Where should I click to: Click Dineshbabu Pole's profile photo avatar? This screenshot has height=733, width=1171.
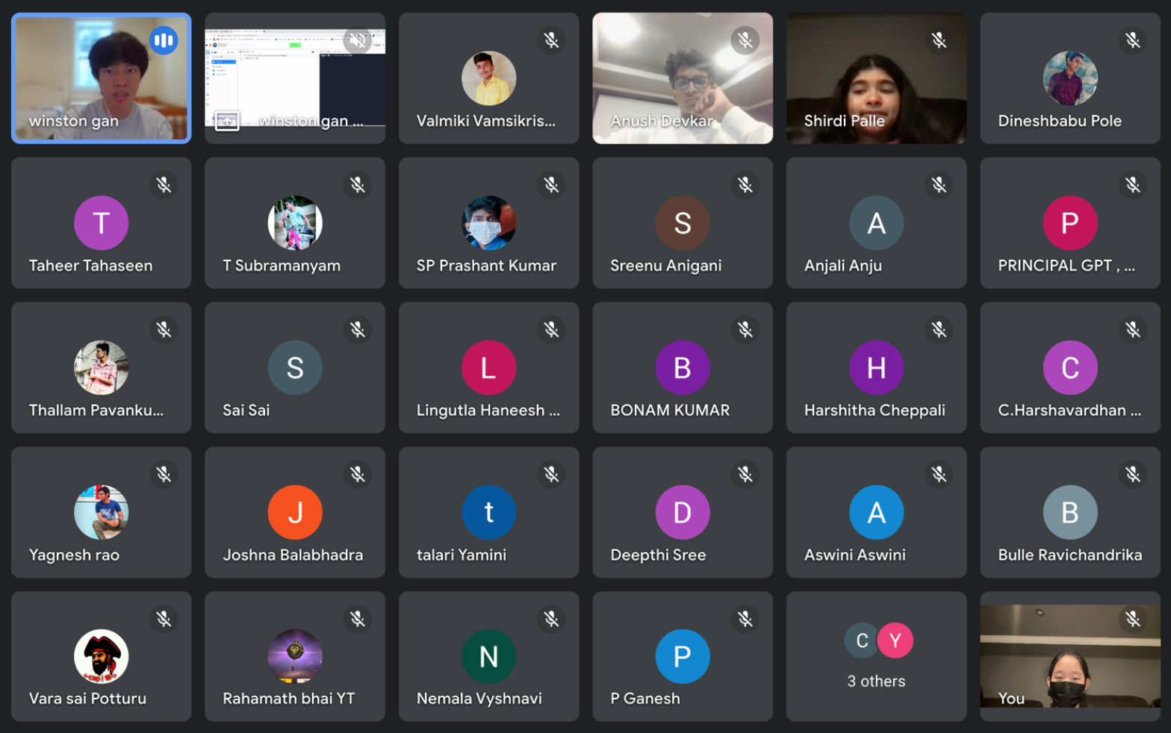1070,78
